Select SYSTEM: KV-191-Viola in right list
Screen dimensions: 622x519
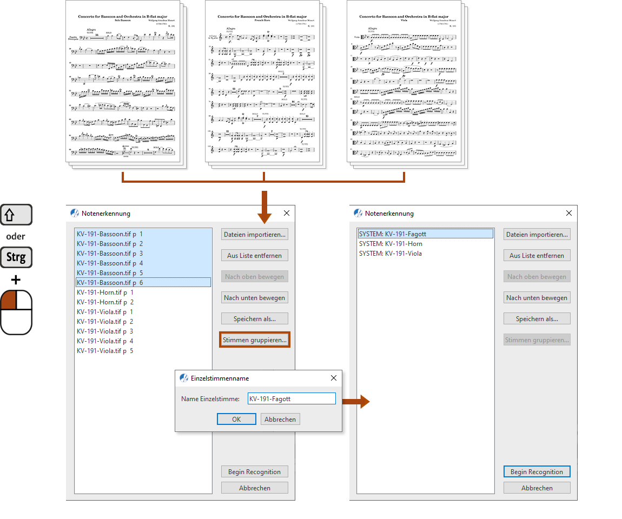(391, 254)
